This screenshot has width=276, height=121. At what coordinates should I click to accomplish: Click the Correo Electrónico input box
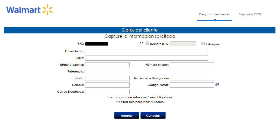[107, 92]
